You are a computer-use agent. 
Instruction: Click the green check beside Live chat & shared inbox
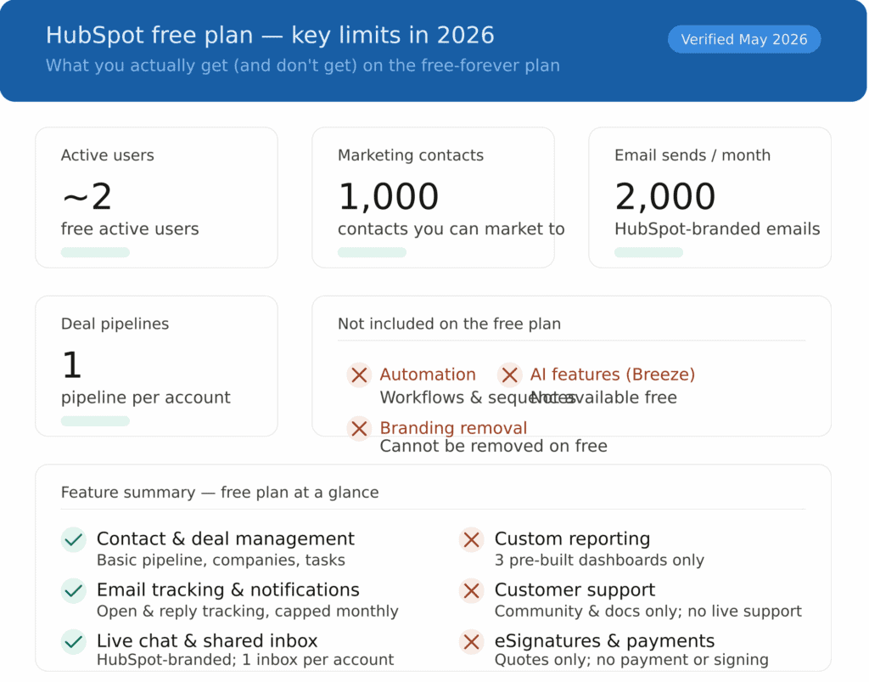click(x=73, y=642)
